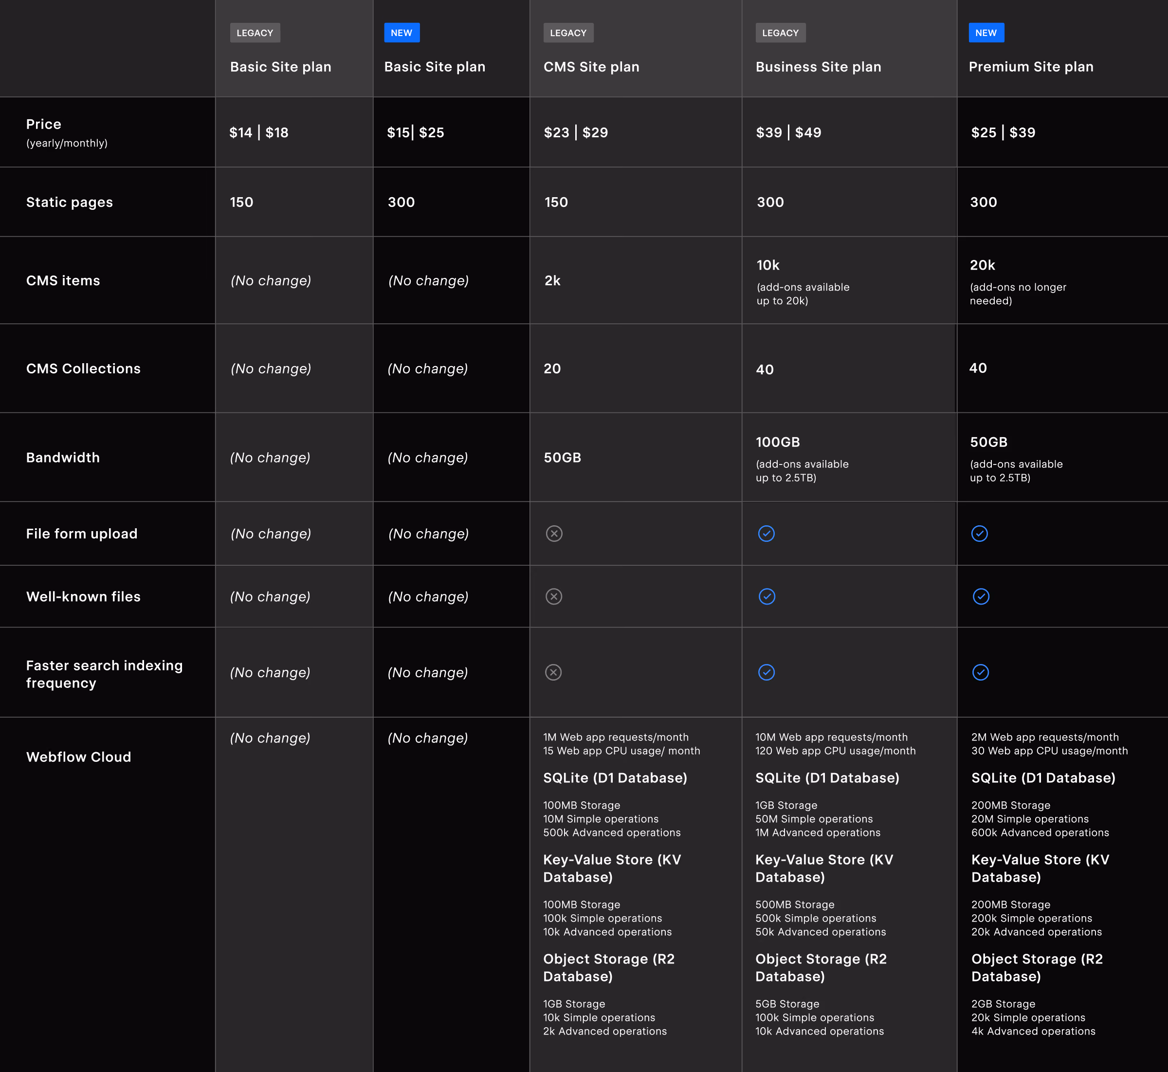Select the Business Site plan heading
1168x1072 pixels.
pyautogui.click(x=818, y=67)
